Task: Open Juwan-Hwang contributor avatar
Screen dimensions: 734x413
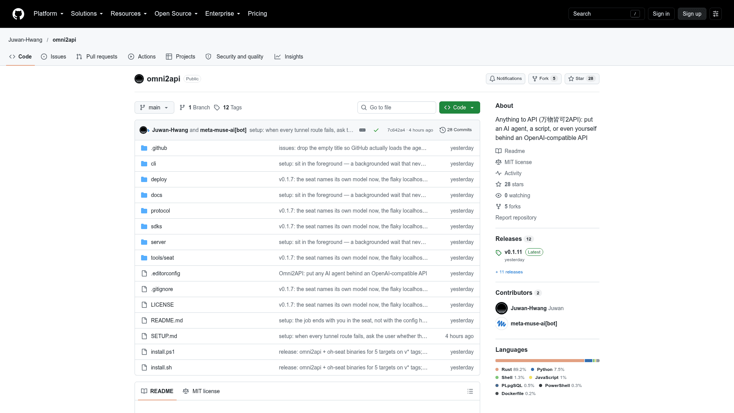Action: [502, 308]
